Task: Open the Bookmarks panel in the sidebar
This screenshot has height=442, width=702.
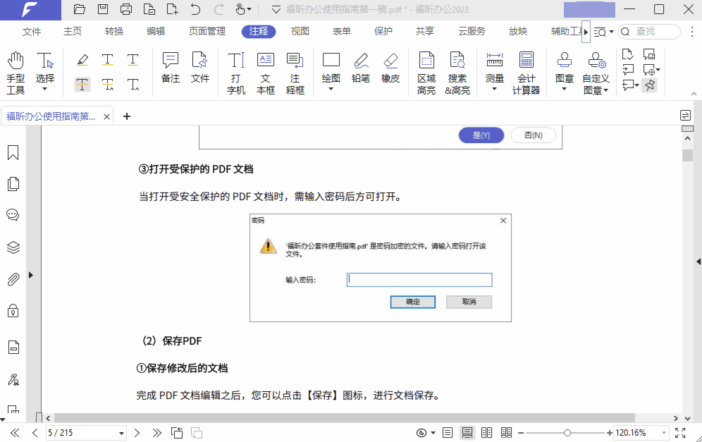Action: (12, 152)
